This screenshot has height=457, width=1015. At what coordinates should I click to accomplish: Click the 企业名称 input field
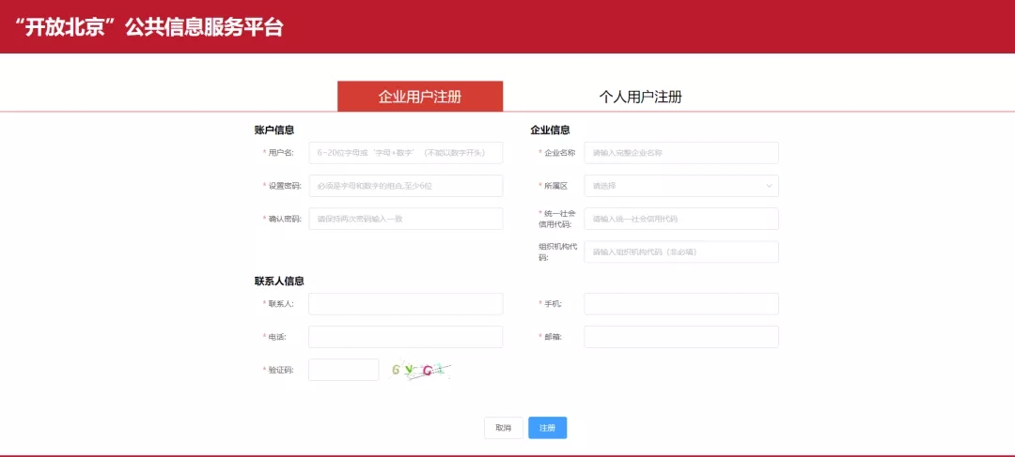[x=681, y=153]
